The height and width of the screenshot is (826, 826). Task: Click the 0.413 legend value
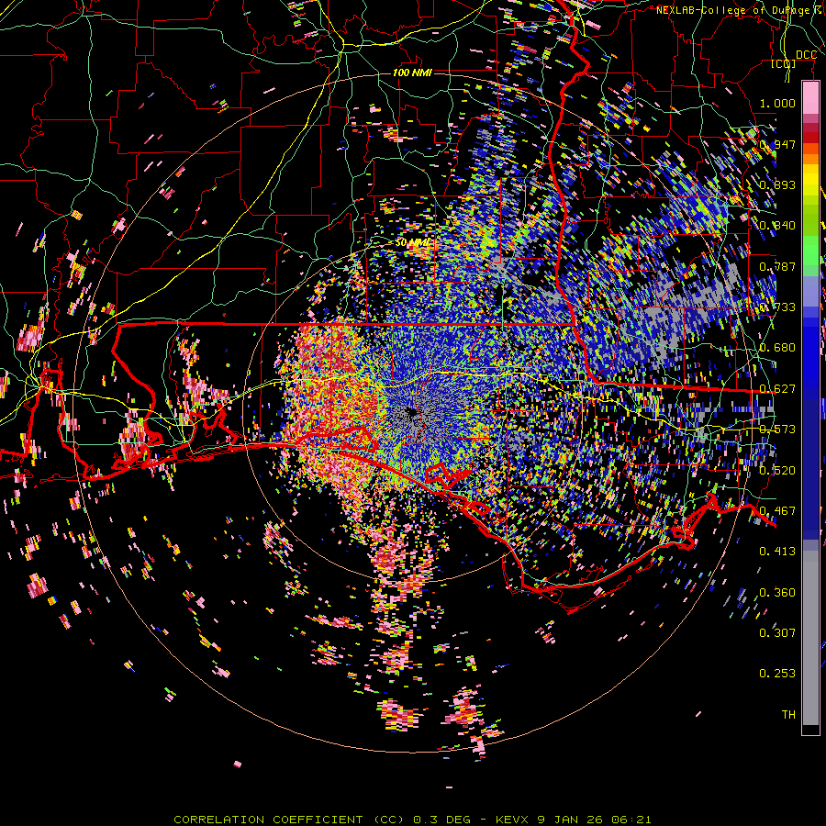tap(777, 551)
